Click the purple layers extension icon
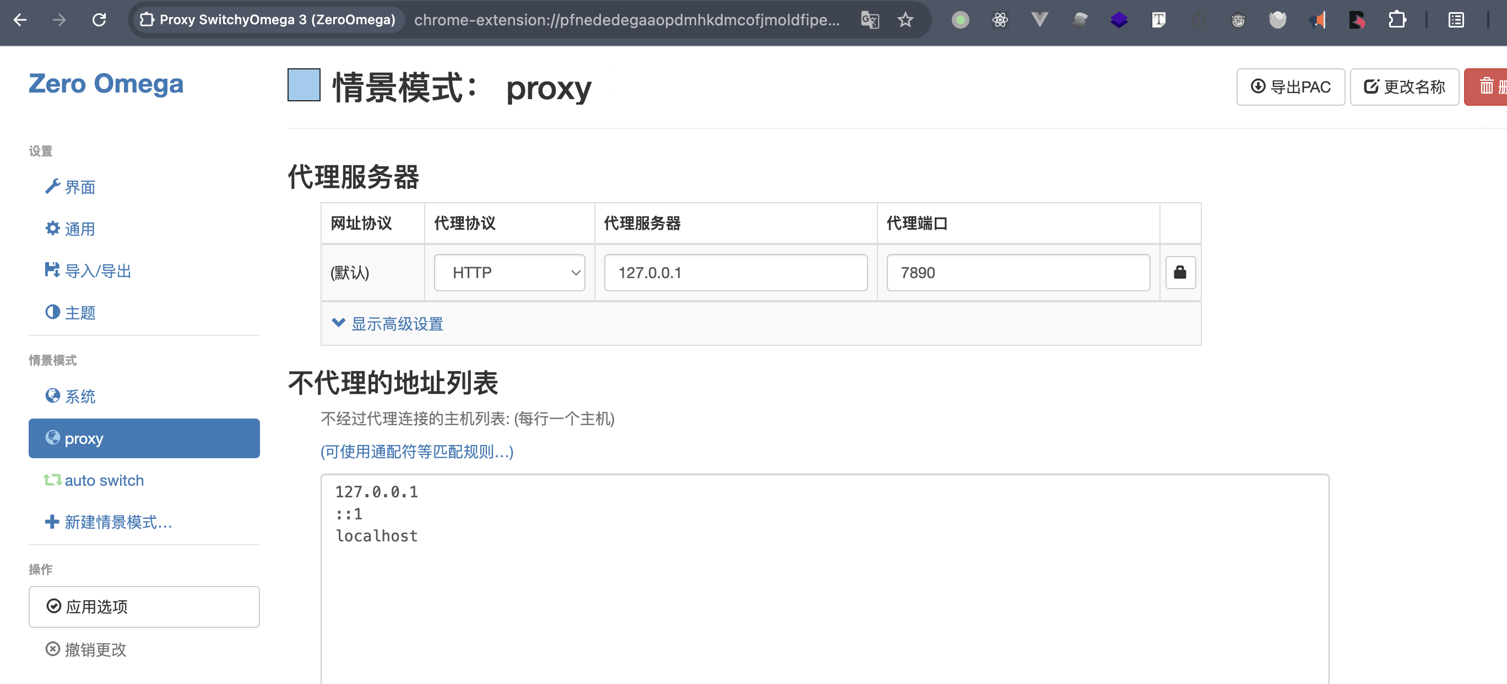1507x684 pixels. (x=1119, y=20)
